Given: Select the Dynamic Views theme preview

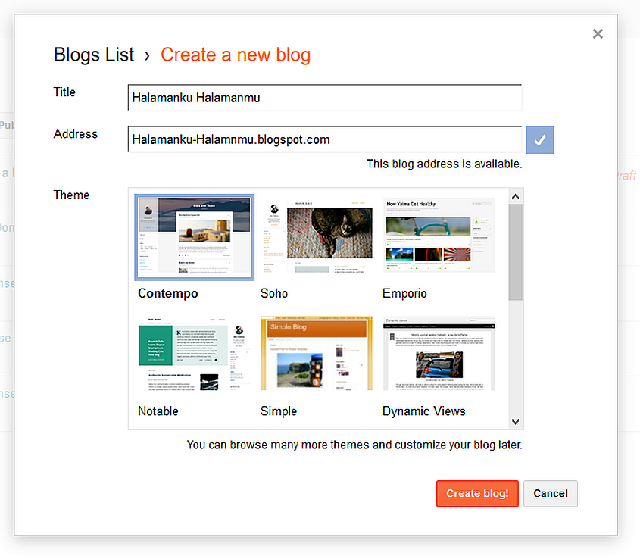Looking at the screenshot, I should point(439,352).
